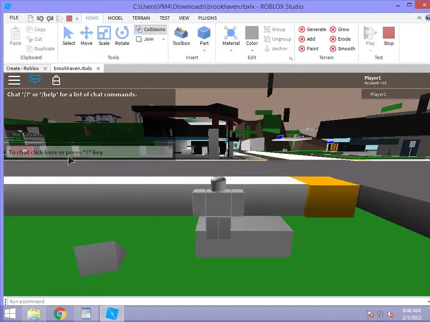
Task: Click the muted volume tray icon
Action: coord(391,314)
